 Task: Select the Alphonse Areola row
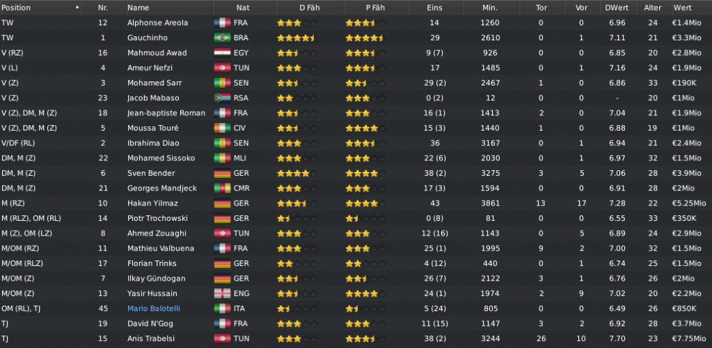point(356,23)
